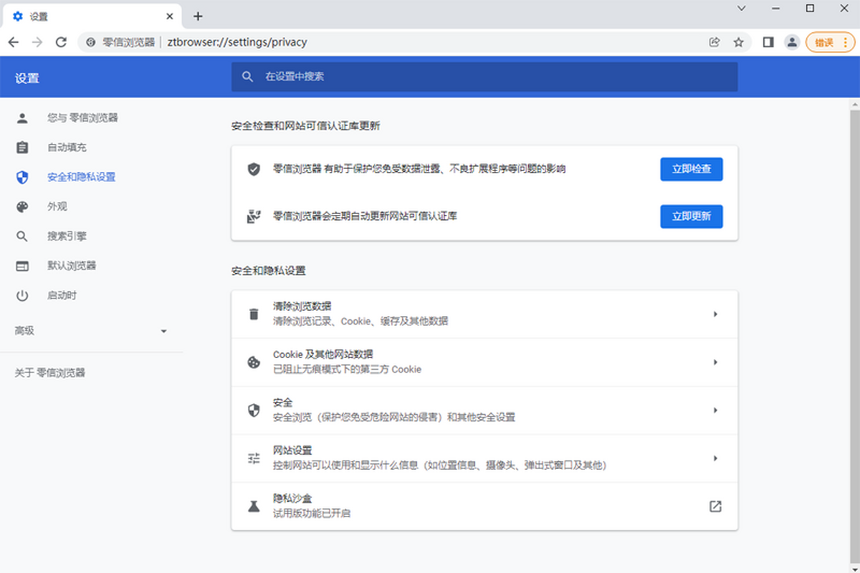860x573 pixels.
Task: Open 自动填充 in the sidebar
Action: point(67,148)
